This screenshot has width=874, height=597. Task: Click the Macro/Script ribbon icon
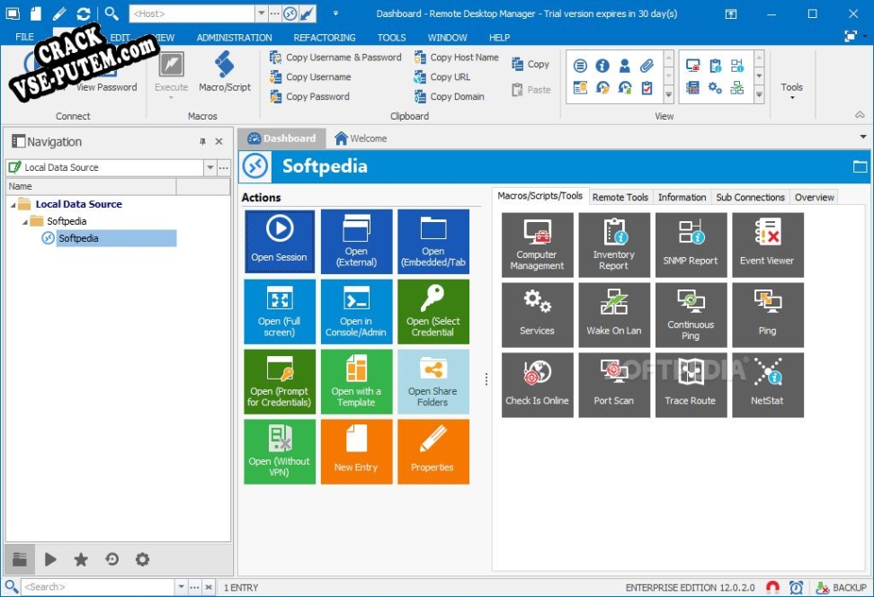pyautogui.click(x=225, y=72)
